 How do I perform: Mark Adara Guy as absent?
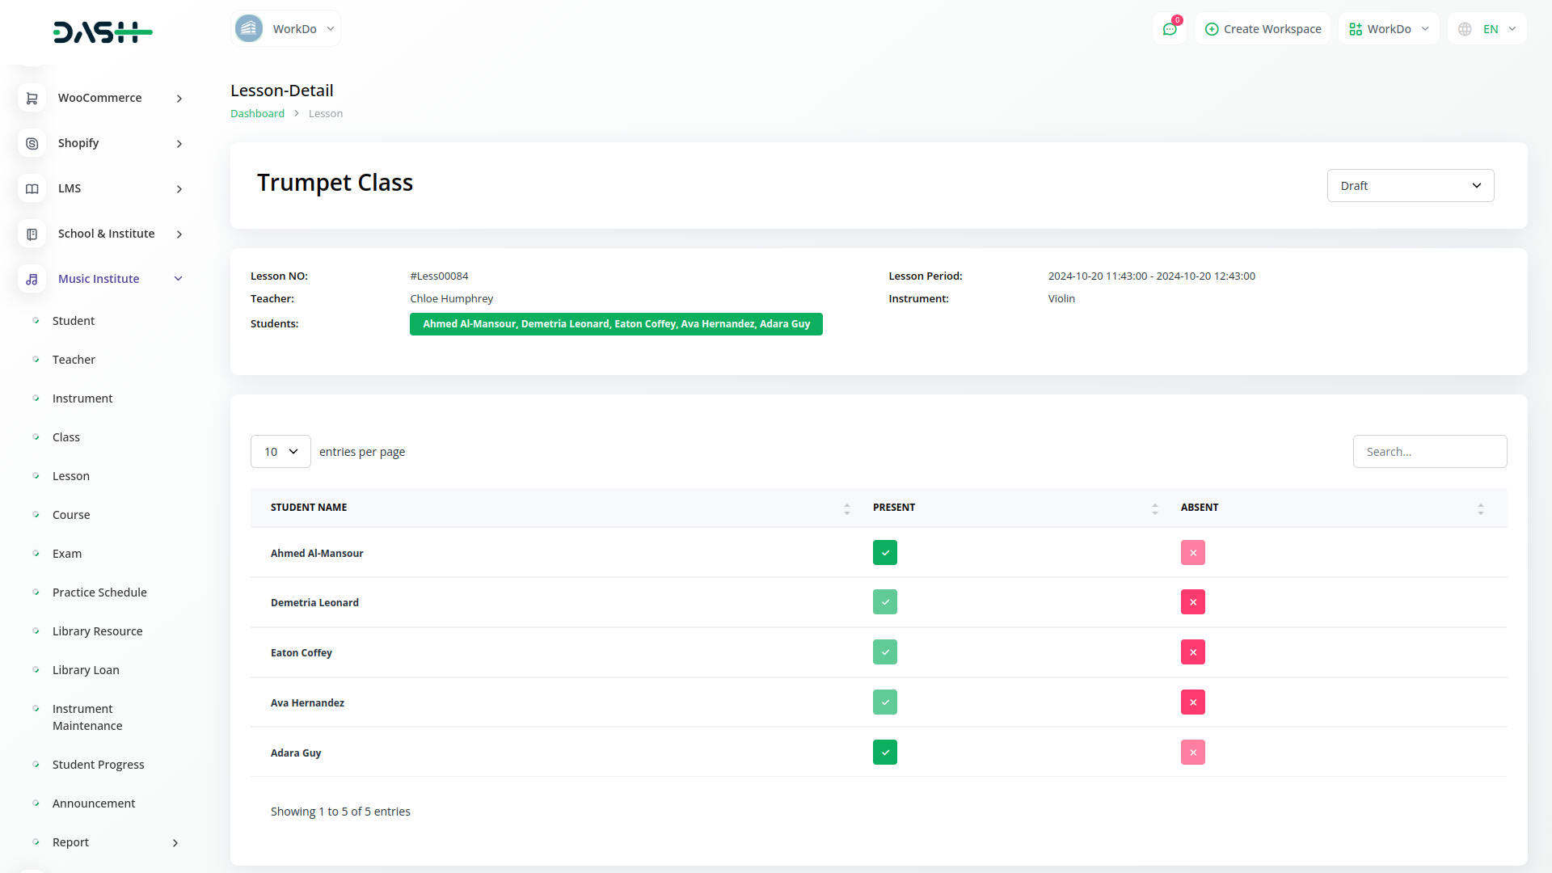(x=1192, y=753)
